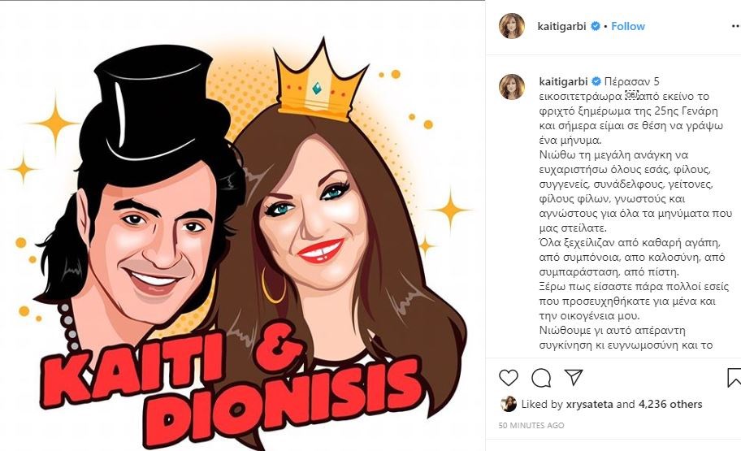Click the crown on the woman's caricature

(x=320, y=83)
